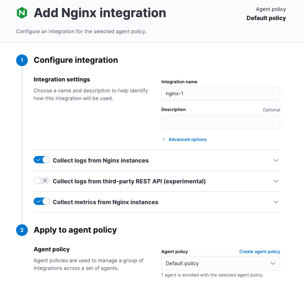Click the Add Nginx integration heading
The image size is (304, 282).
click(x=100, y=13)
